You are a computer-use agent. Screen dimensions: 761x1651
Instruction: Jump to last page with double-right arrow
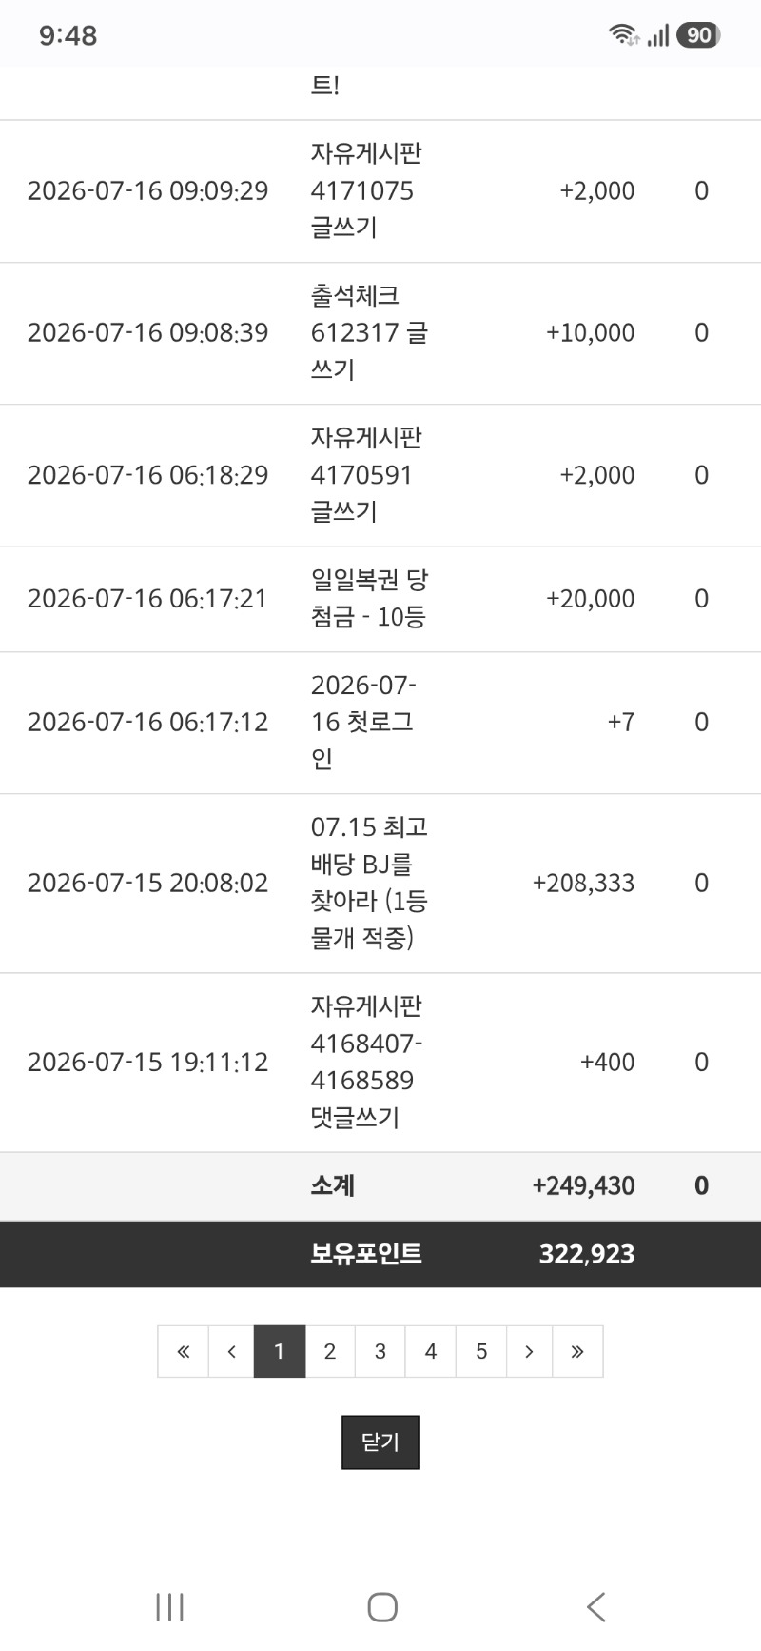pos(577,1351)
